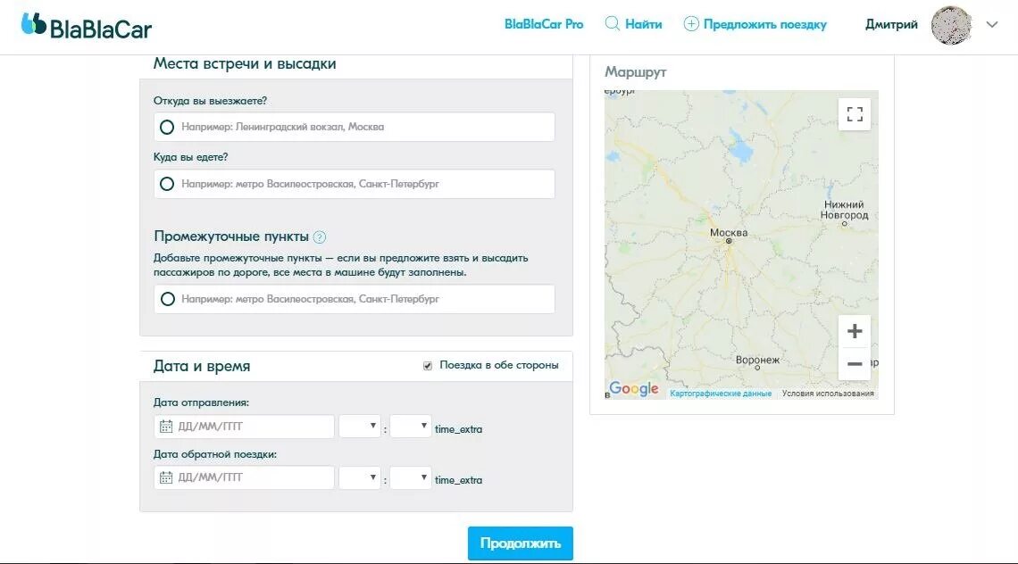Zoom in on the map
The image size is (1018, 564).
click(x=855, y=331)
